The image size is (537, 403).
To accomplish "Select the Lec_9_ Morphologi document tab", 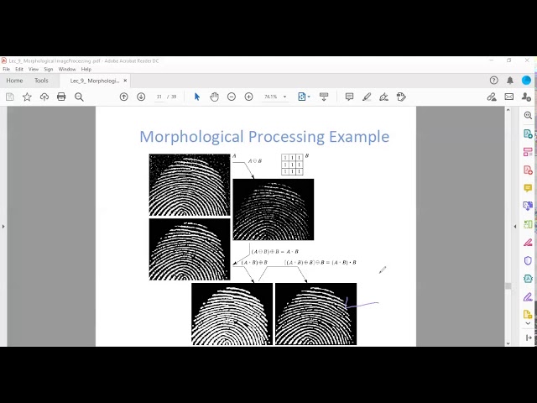I will pyautogui.click(x=94, y=81).
